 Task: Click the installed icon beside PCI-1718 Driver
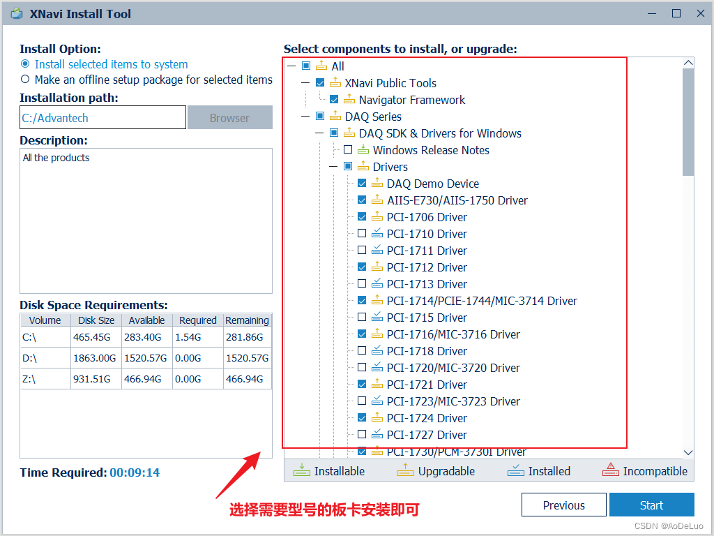[377, 350]
